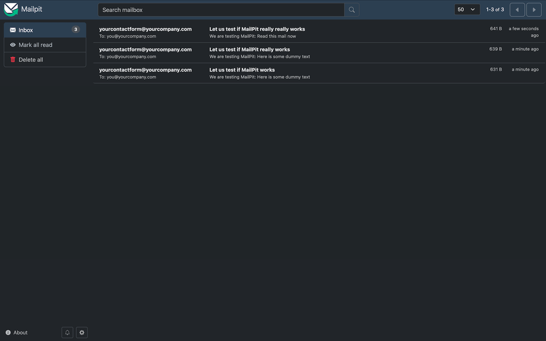Image resolution: width=546 pixels, height=341 pixels.
Task: Click the notifications bell icon
Action: pos(67,333)
